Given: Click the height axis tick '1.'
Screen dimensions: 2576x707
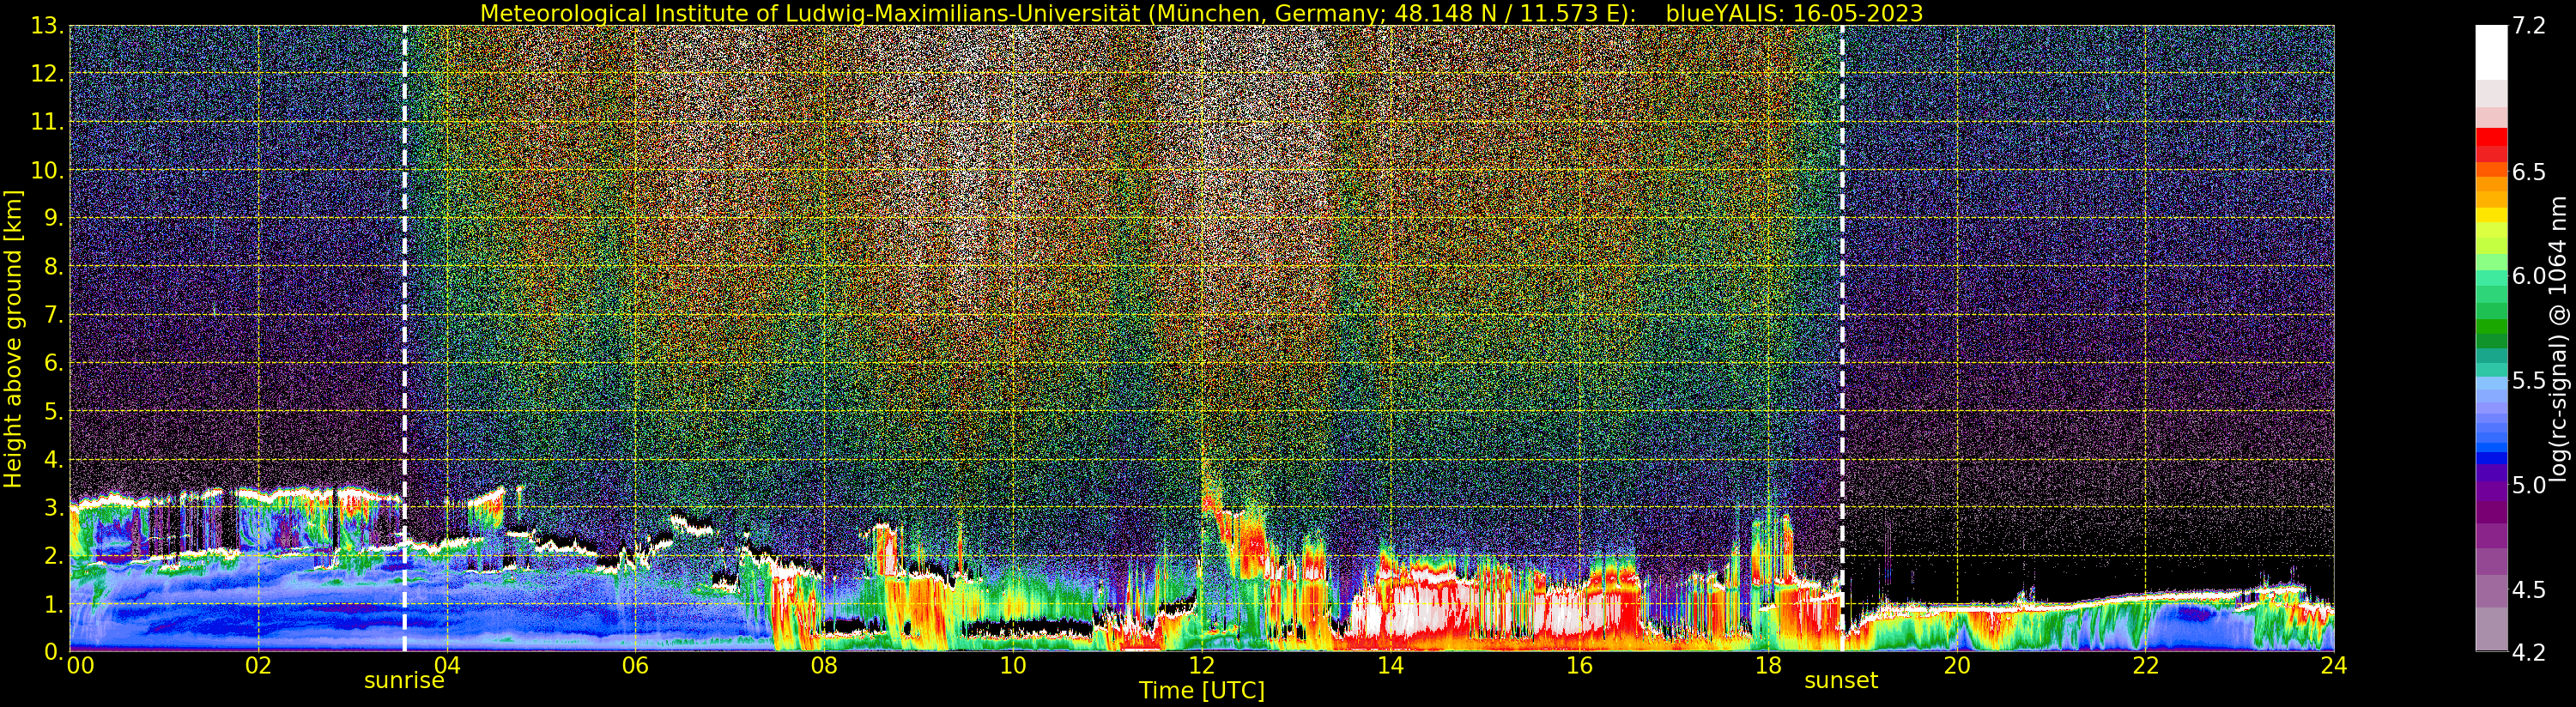Looking at the screenshot, I should click(53, 604).
